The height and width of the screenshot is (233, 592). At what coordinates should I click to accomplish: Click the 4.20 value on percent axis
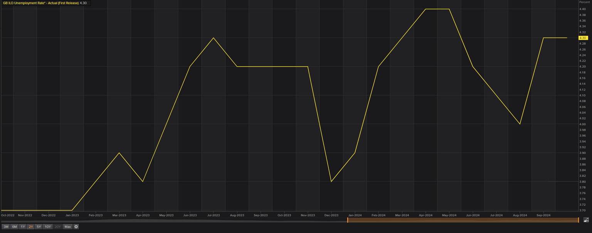[x=582, y=67]
